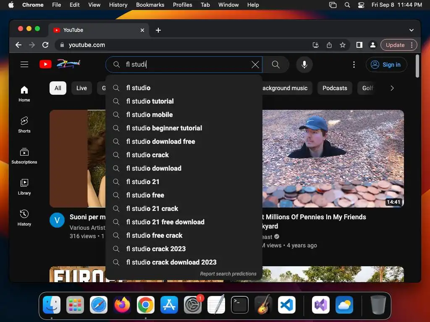Viewport: 430px width, 322px height.
Task: Close the YouTube tab
Action: (x=142, y=30)
